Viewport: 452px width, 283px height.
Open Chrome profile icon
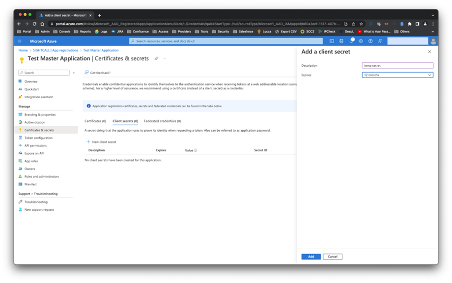(x=425, y=24)
